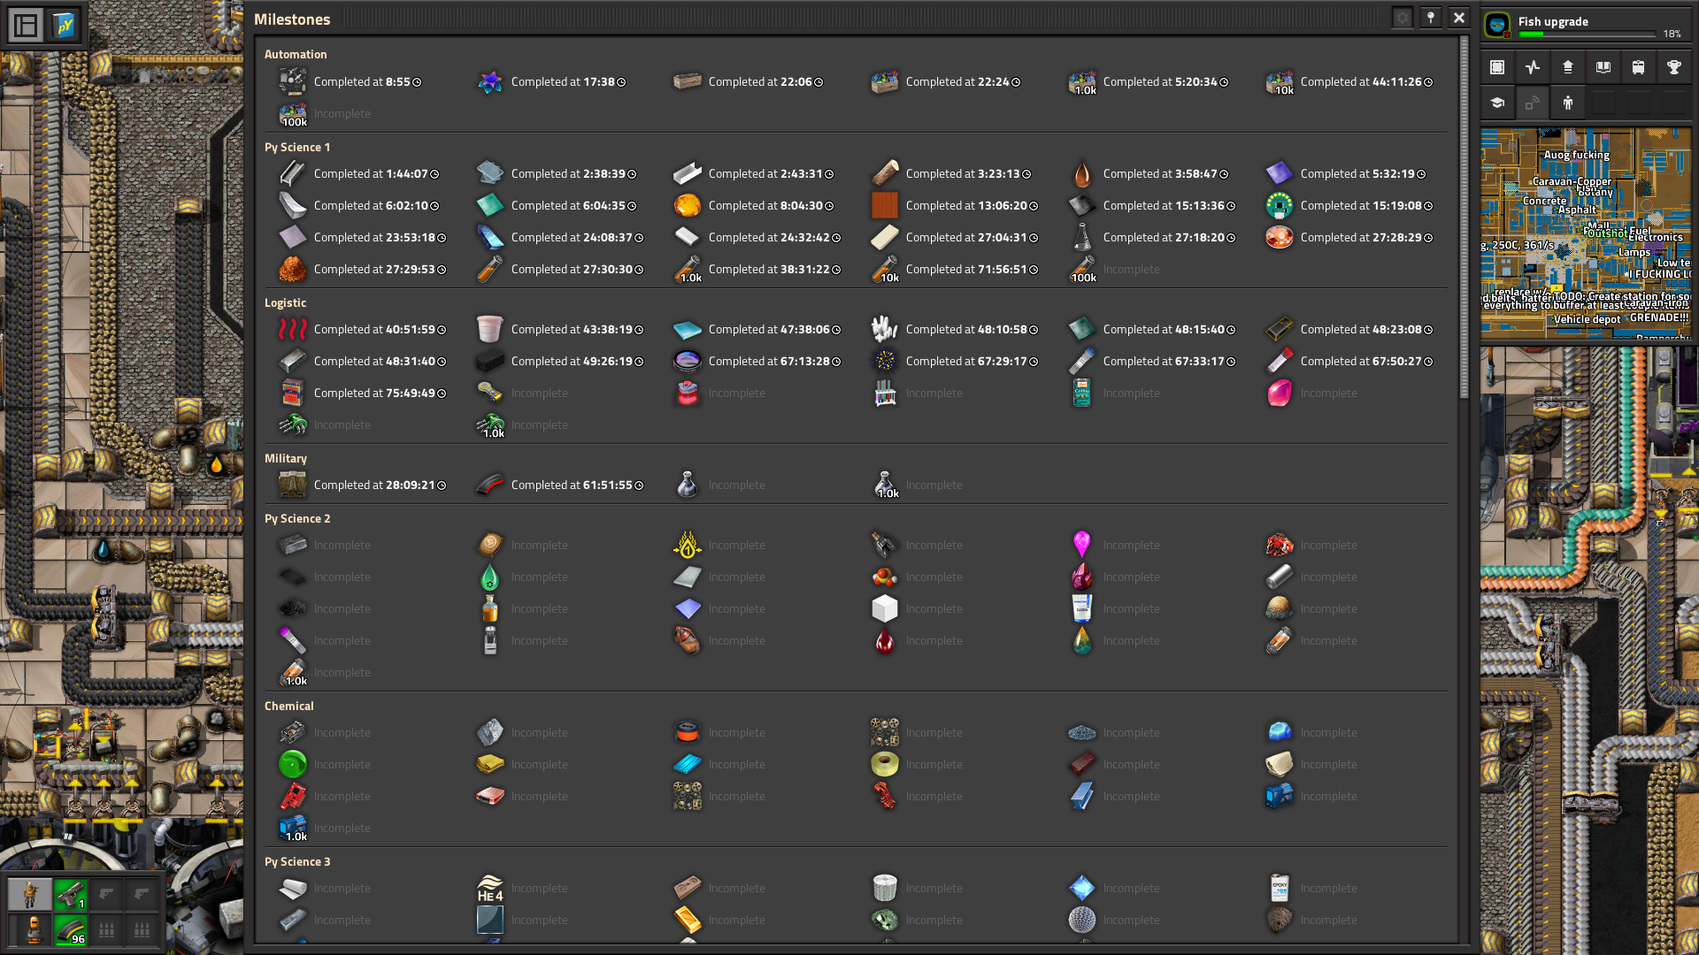Click 'Completed at 75:49:49' text

374,393
